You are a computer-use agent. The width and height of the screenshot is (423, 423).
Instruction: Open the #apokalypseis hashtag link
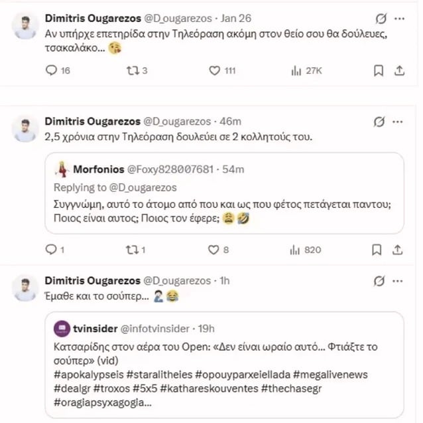[x=84, y=375]
